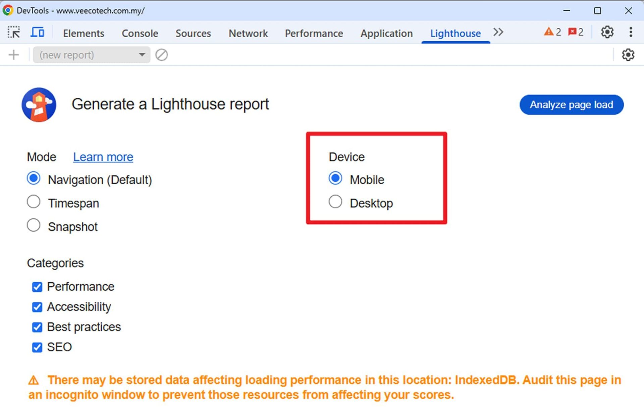644x420 pixels.
Task: Switch to the Application tab
Action: click(386, 33)
